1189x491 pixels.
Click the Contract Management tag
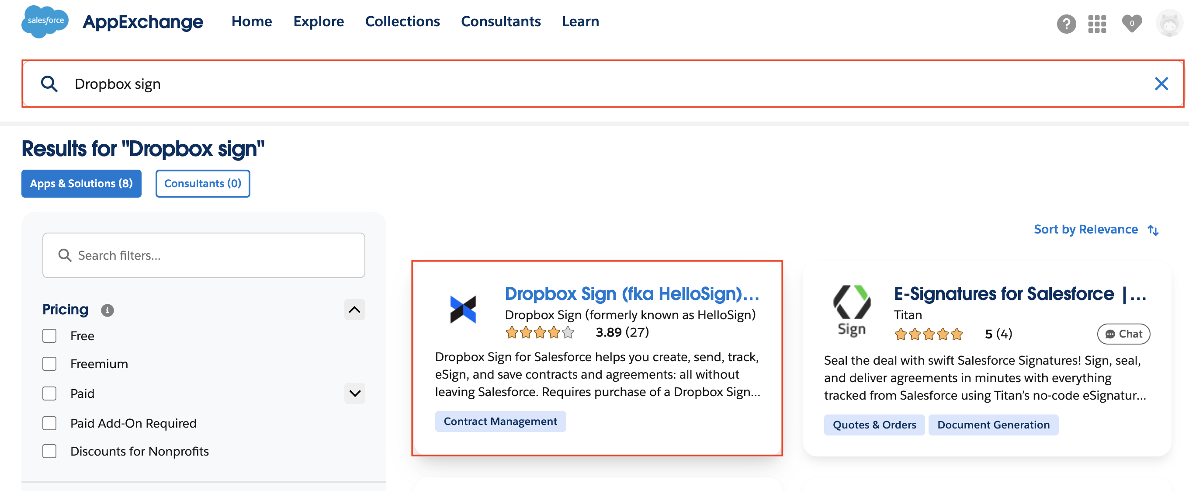500,422
